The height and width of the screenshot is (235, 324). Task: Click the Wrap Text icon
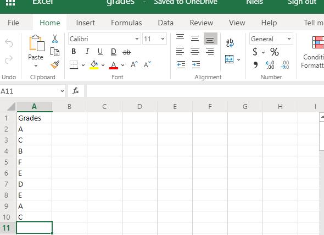tap(230, 43)
